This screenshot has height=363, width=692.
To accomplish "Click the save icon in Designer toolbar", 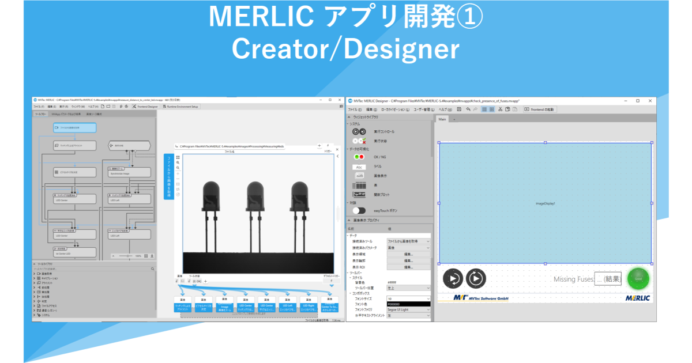I will click(458, 109).
